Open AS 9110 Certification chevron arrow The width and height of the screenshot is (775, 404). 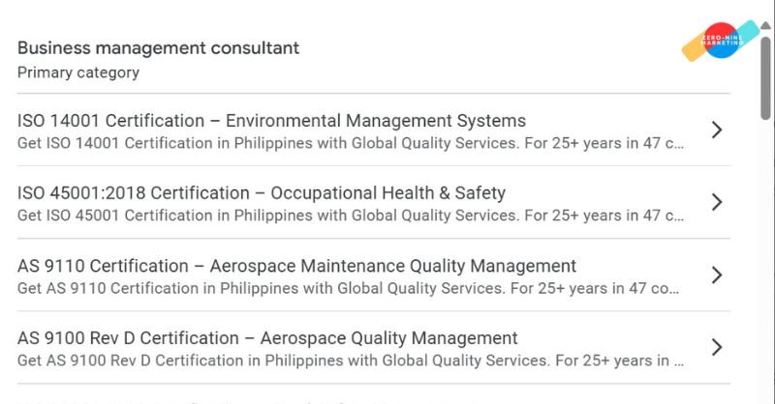pos(717,274)
